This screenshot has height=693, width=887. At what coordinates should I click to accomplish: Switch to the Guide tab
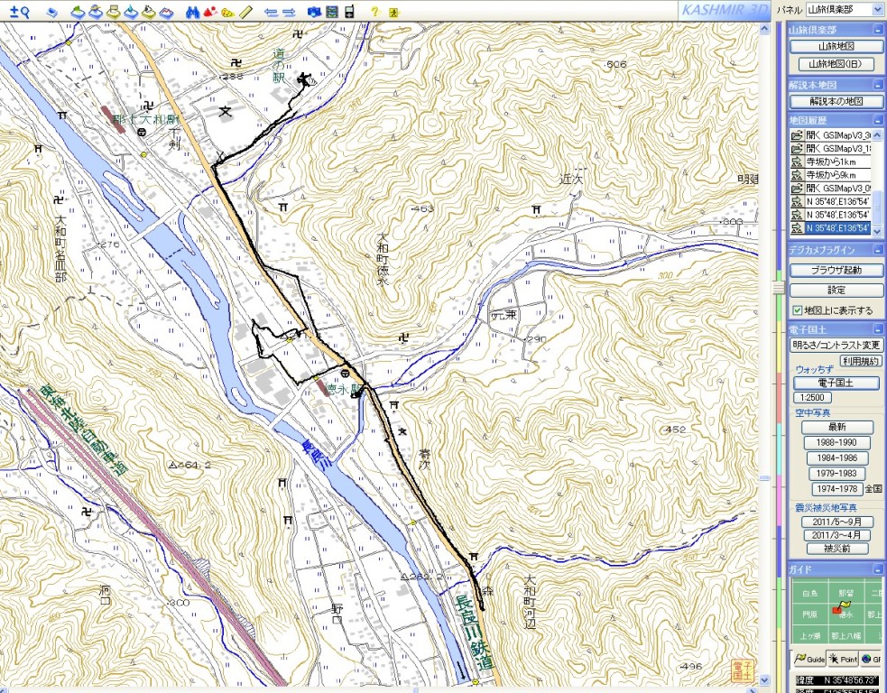point(808,659)
